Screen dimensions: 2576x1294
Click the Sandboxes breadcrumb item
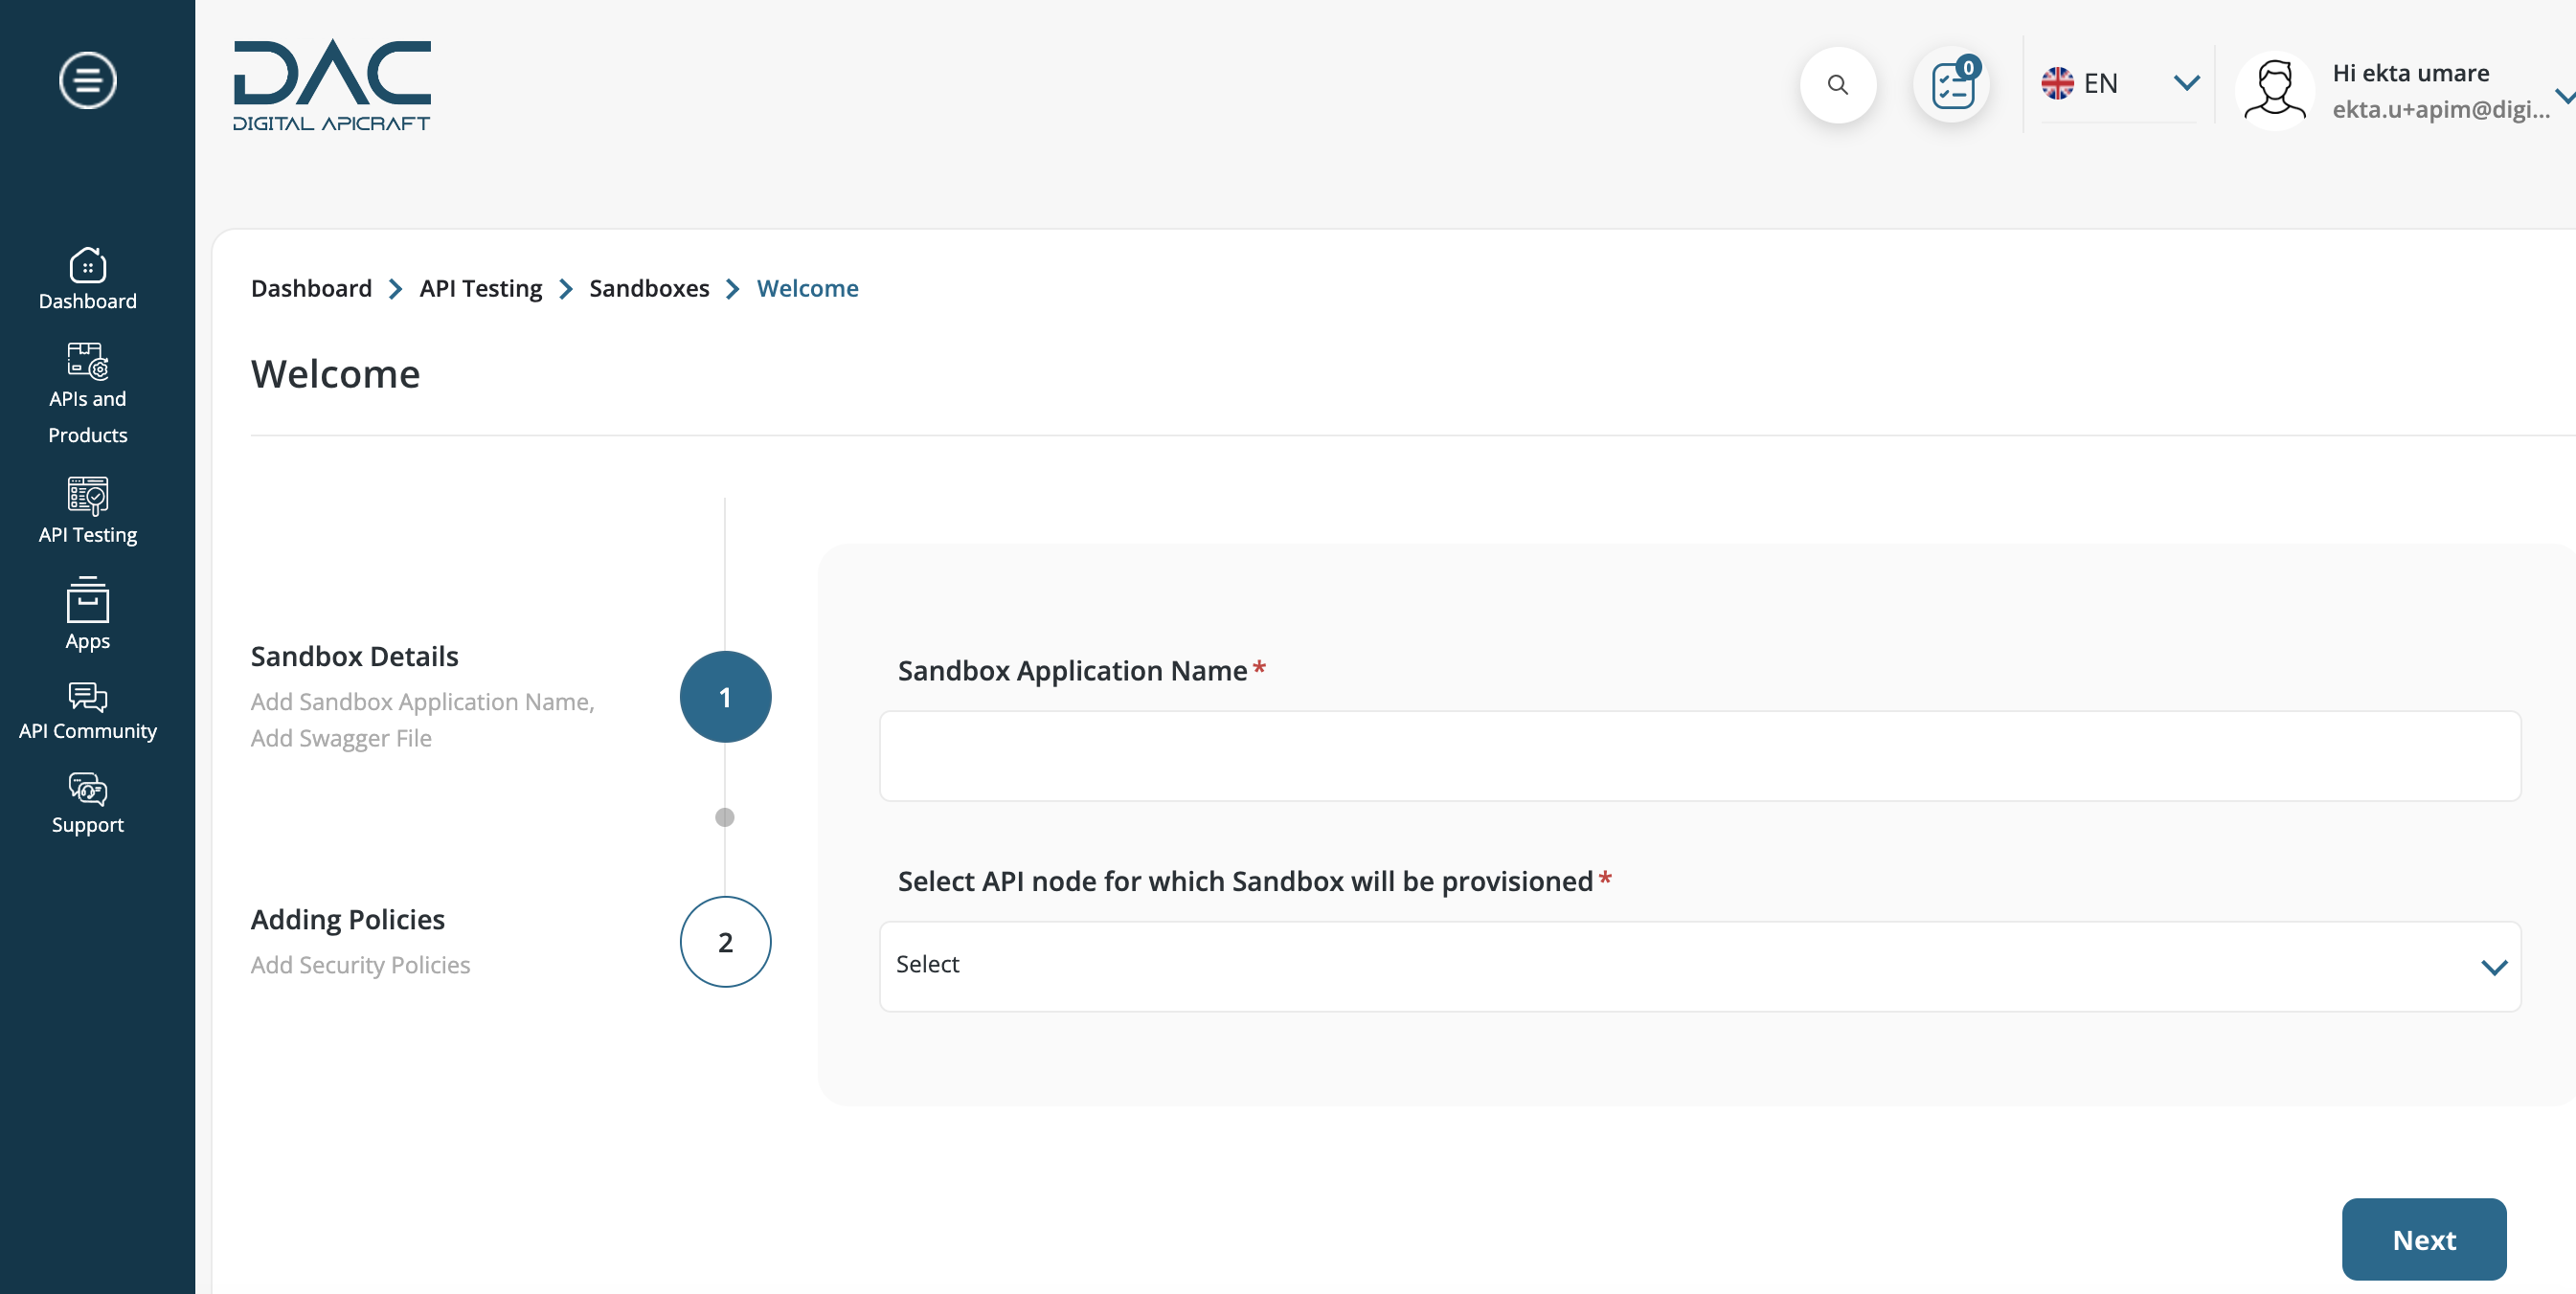click(x=650, y=287)
